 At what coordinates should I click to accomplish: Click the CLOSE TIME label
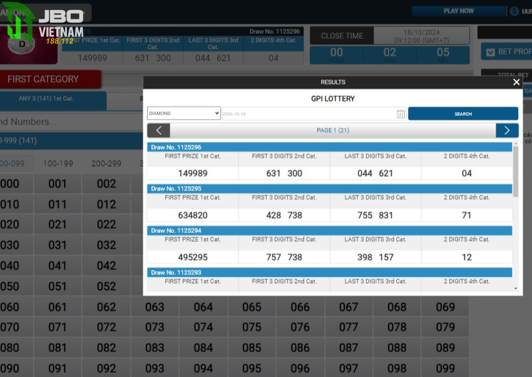click(342, 36)
